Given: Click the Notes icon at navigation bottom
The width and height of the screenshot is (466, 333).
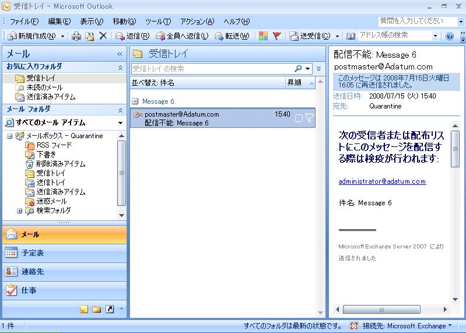Looking at the screenshot, I should coord(84,309).
